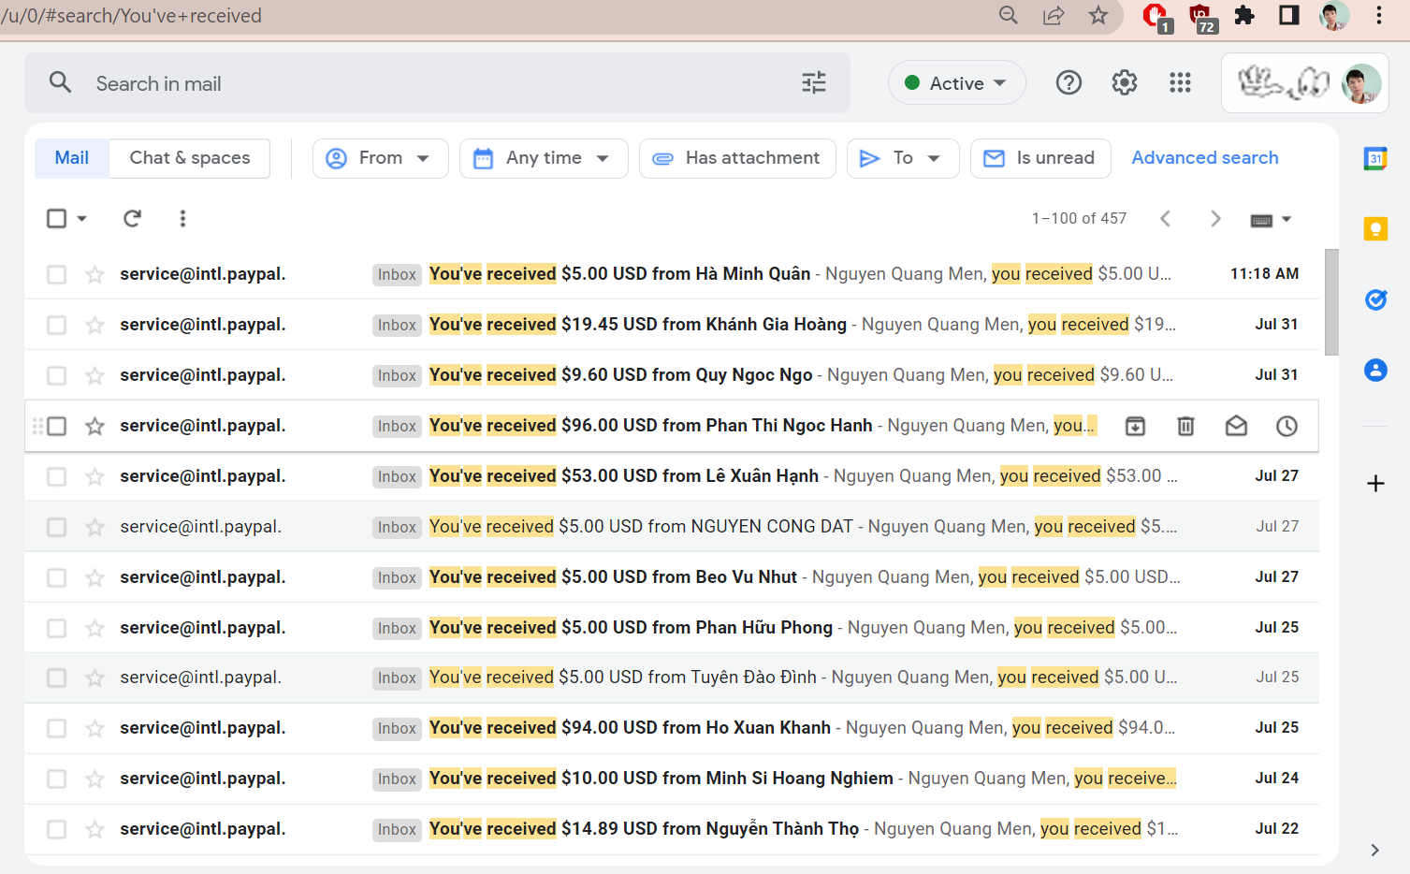The image size is (1410, 874).
Task: Open the $5.00 NGUYEN CONG DAT email
Action: 672,527
